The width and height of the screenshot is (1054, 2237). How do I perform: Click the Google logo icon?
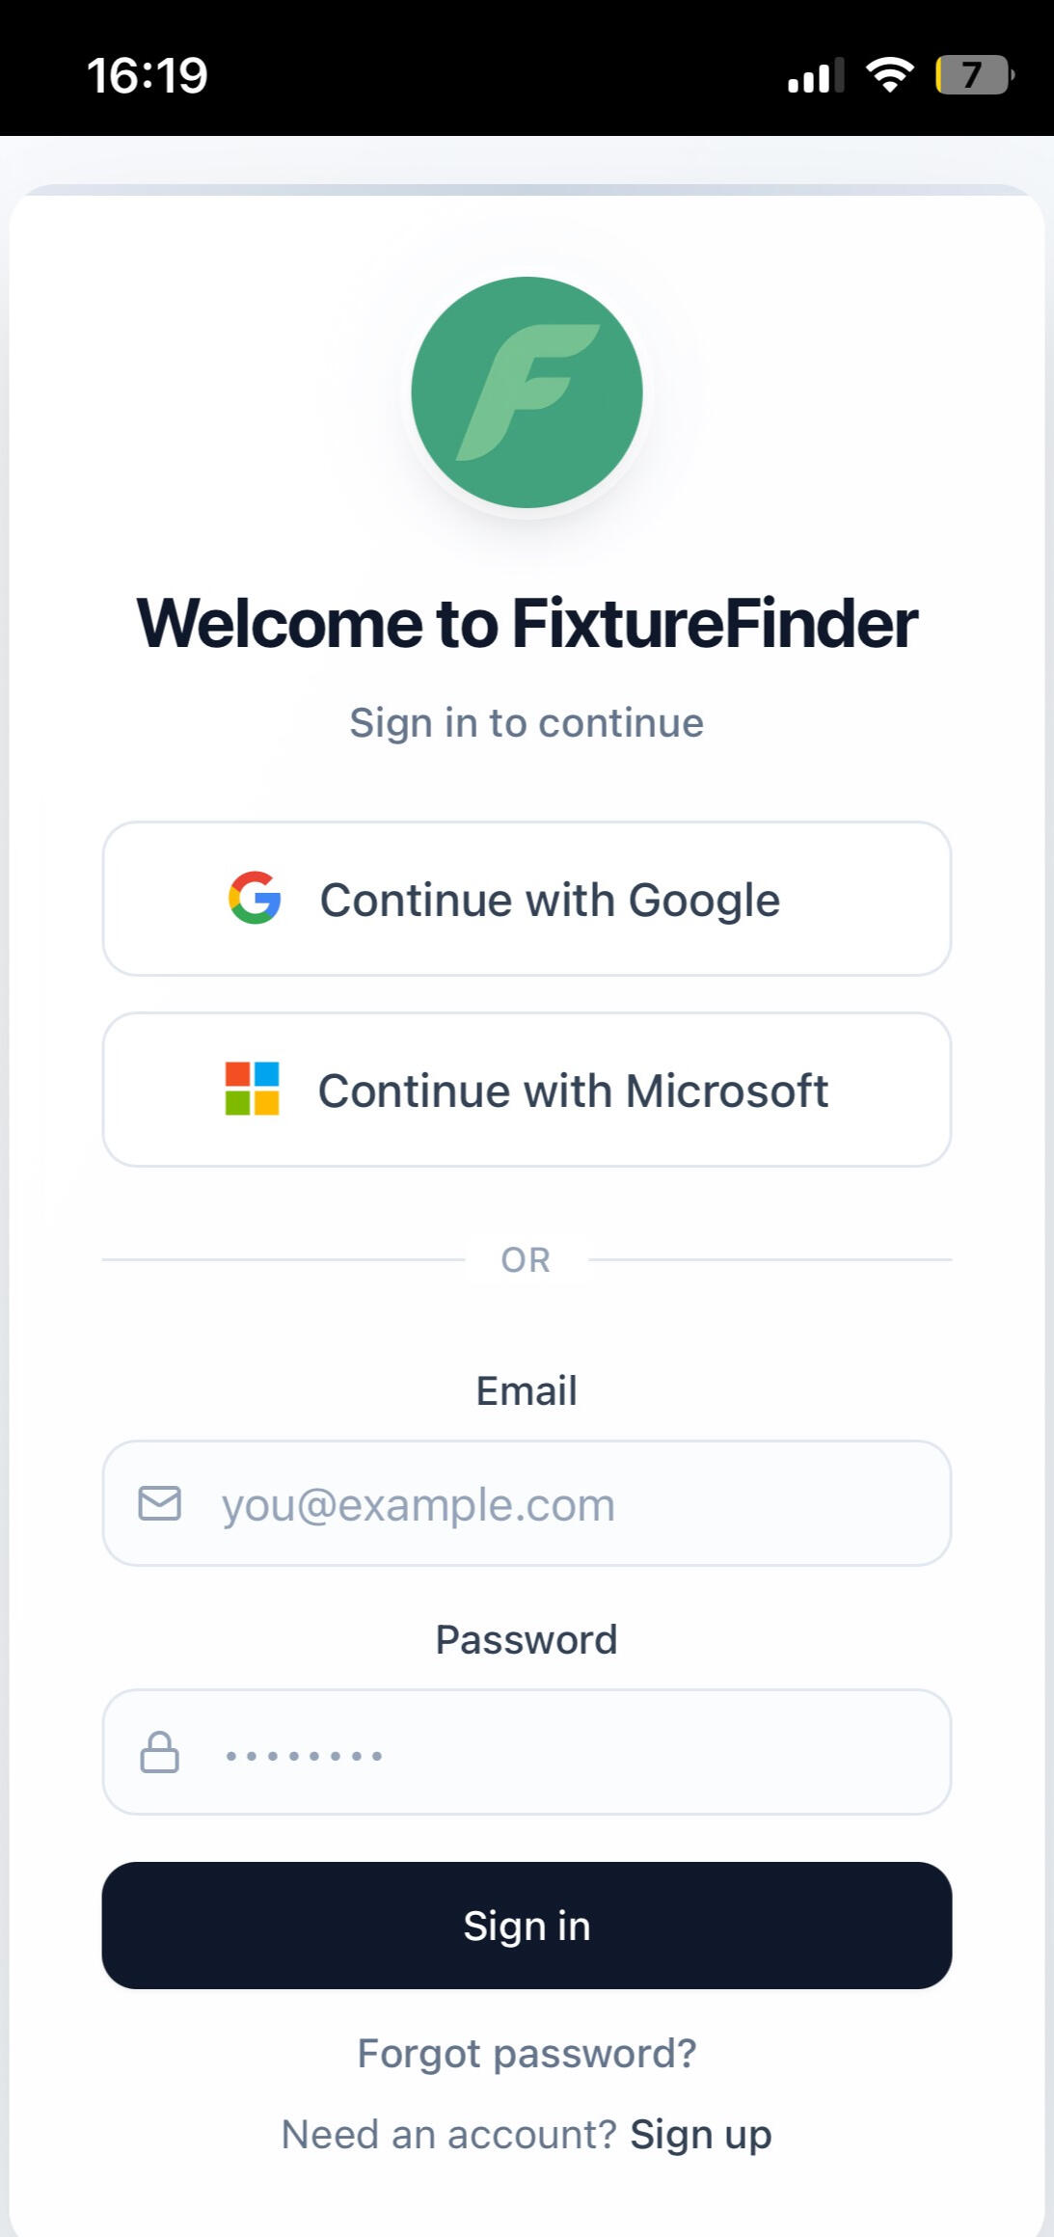[x=255, y=899]
